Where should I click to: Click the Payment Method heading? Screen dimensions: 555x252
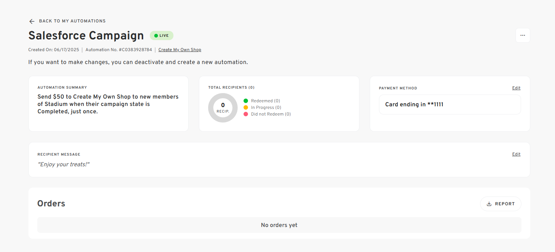pos(398,88)
